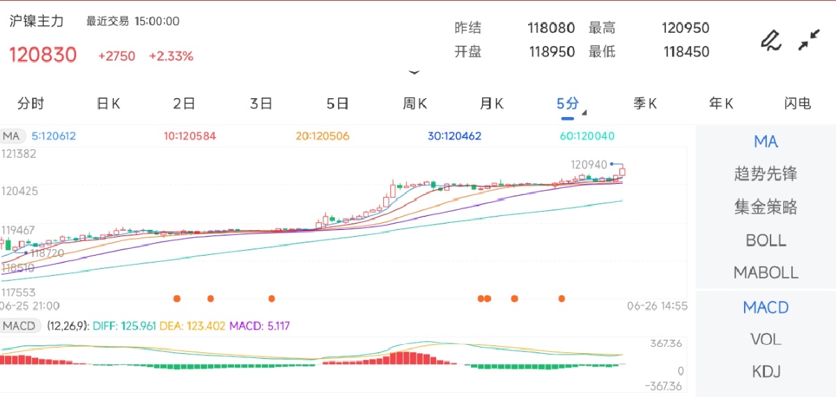Click the 118720 low price marker

pos(47,254)
